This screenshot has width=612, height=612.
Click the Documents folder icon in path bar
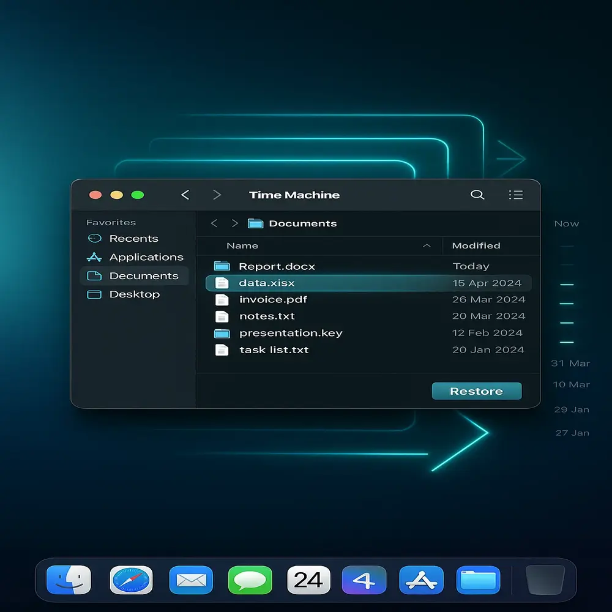tap(256, 223)
